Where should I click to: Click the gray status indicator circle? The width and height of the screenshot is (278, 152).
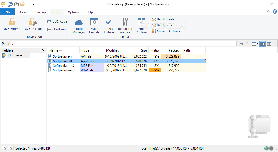point(271,148)
